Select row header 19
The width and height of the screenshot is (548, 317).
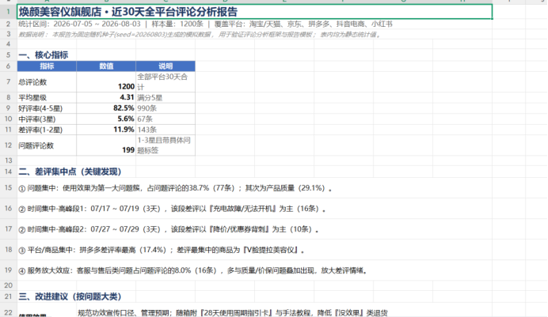click(x=9, y=270)
